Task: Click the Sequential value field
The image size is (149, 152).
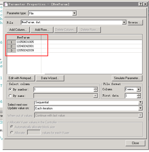Action: 87,103
